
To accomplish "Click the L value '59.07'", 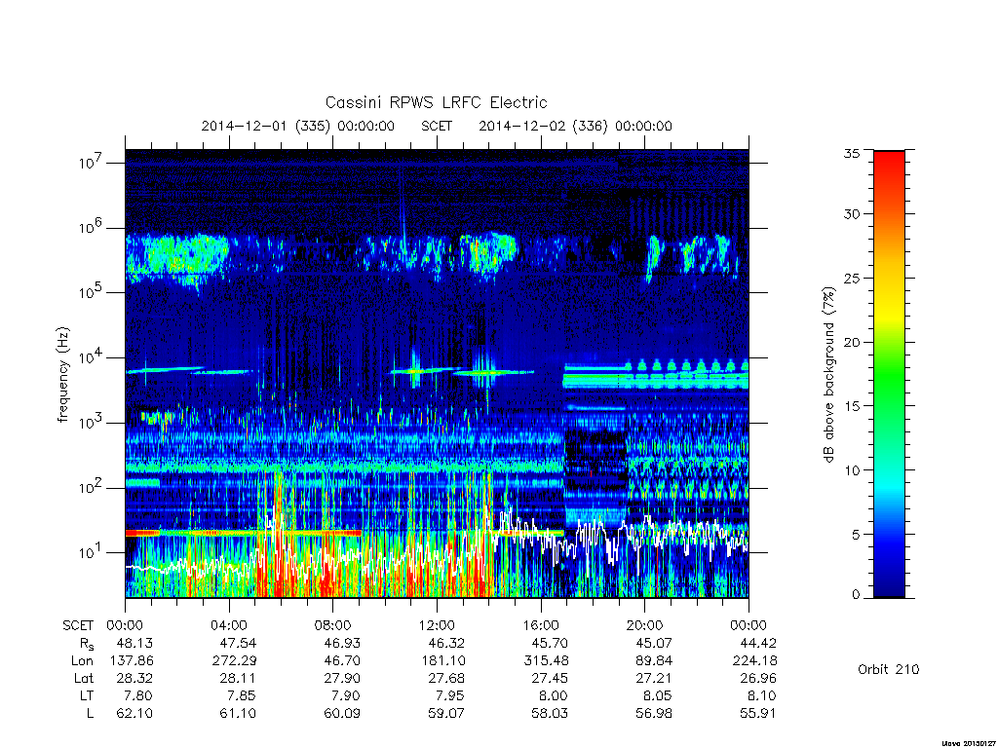I will click(x=446, y=713).
